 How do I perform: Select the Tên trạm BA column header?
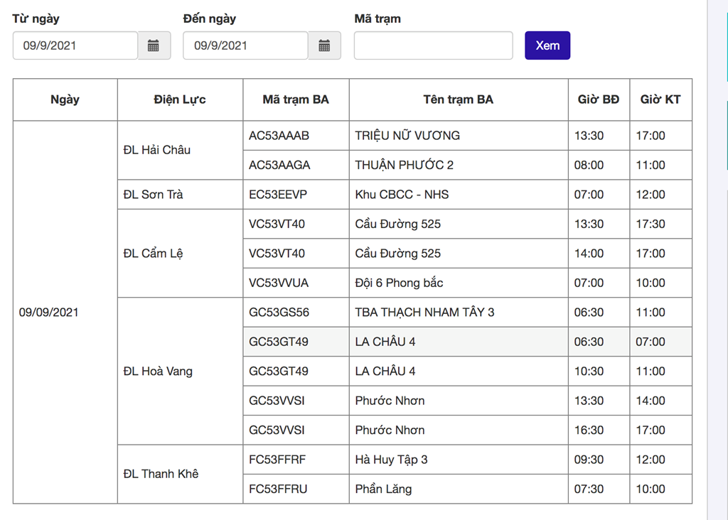click(459, 99)
